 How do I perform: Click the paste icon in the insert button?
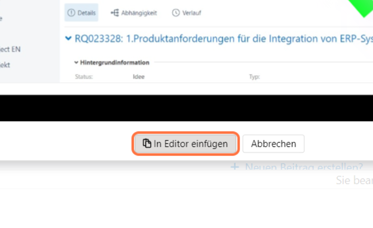pos(147,144)
